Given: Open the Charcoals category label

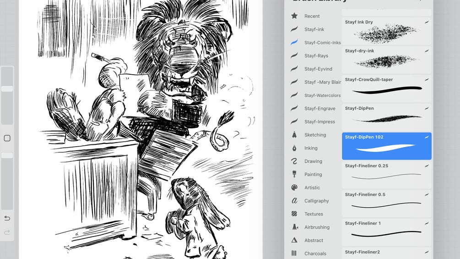Looking at the screenshot, I should pyautogui.click(x=315, y=253).
